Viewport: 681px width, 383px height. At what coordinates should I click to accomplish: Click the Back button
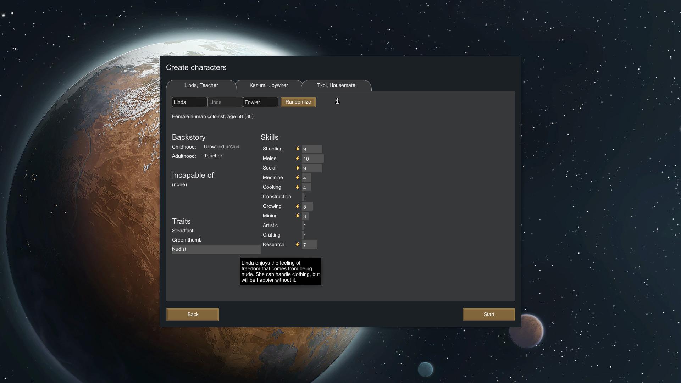click(x=193, y=314)
